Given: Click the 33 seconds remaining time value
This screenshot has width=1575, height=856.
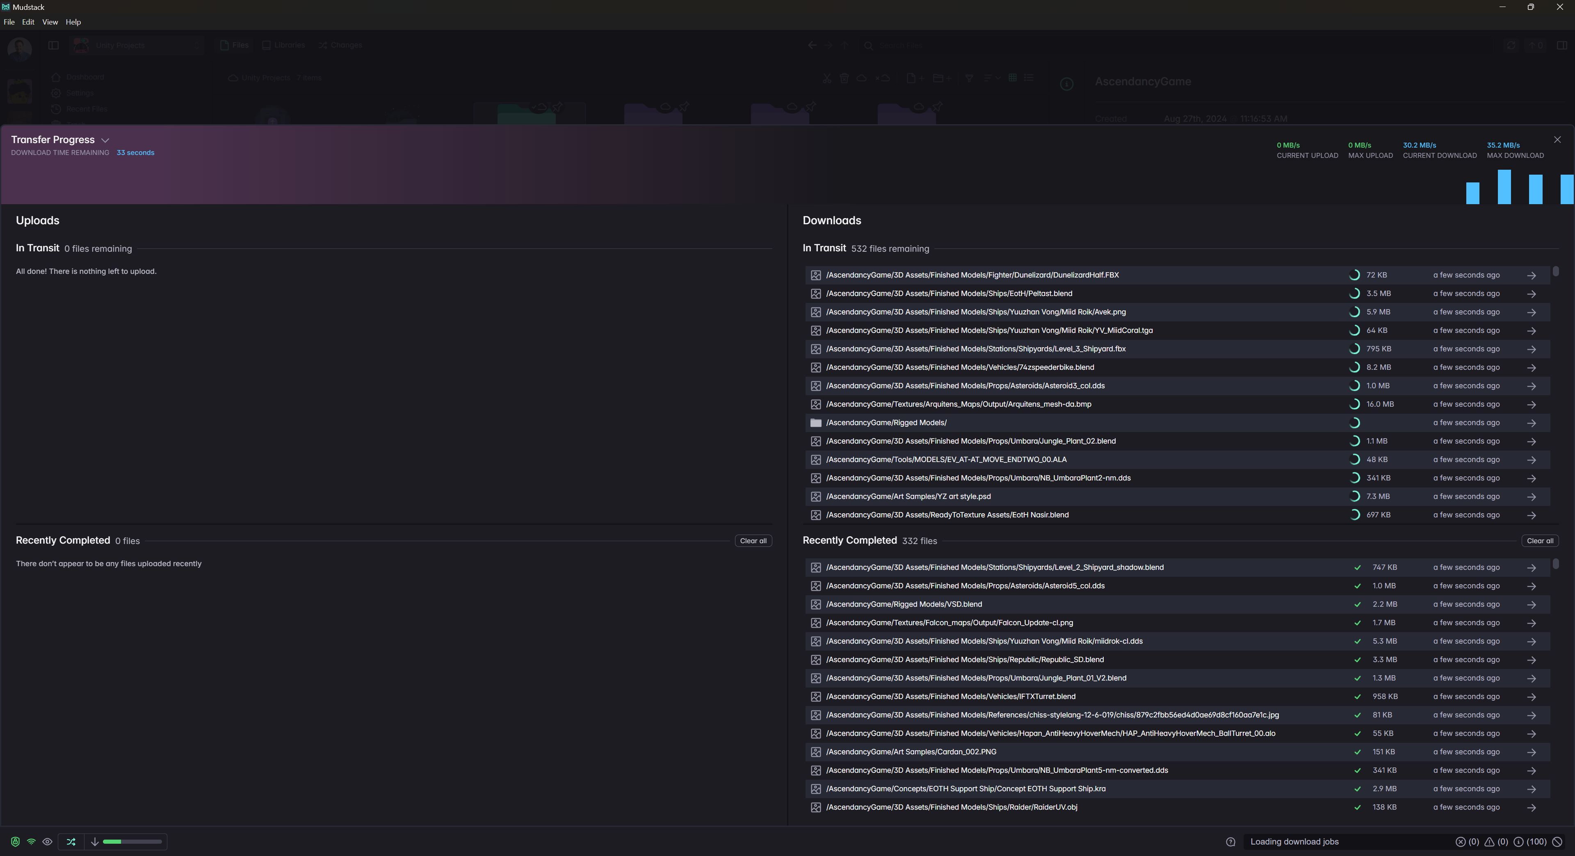Looking at the screenshot, I should tap(135, 153).
